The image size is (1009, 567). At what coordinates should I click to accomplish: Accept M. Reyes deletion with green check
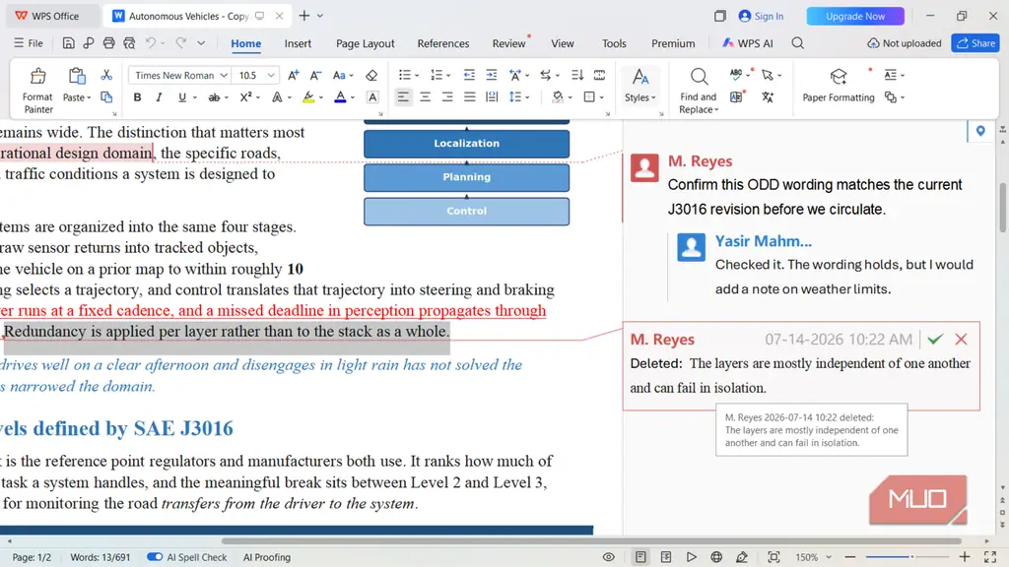click(935, 339)
